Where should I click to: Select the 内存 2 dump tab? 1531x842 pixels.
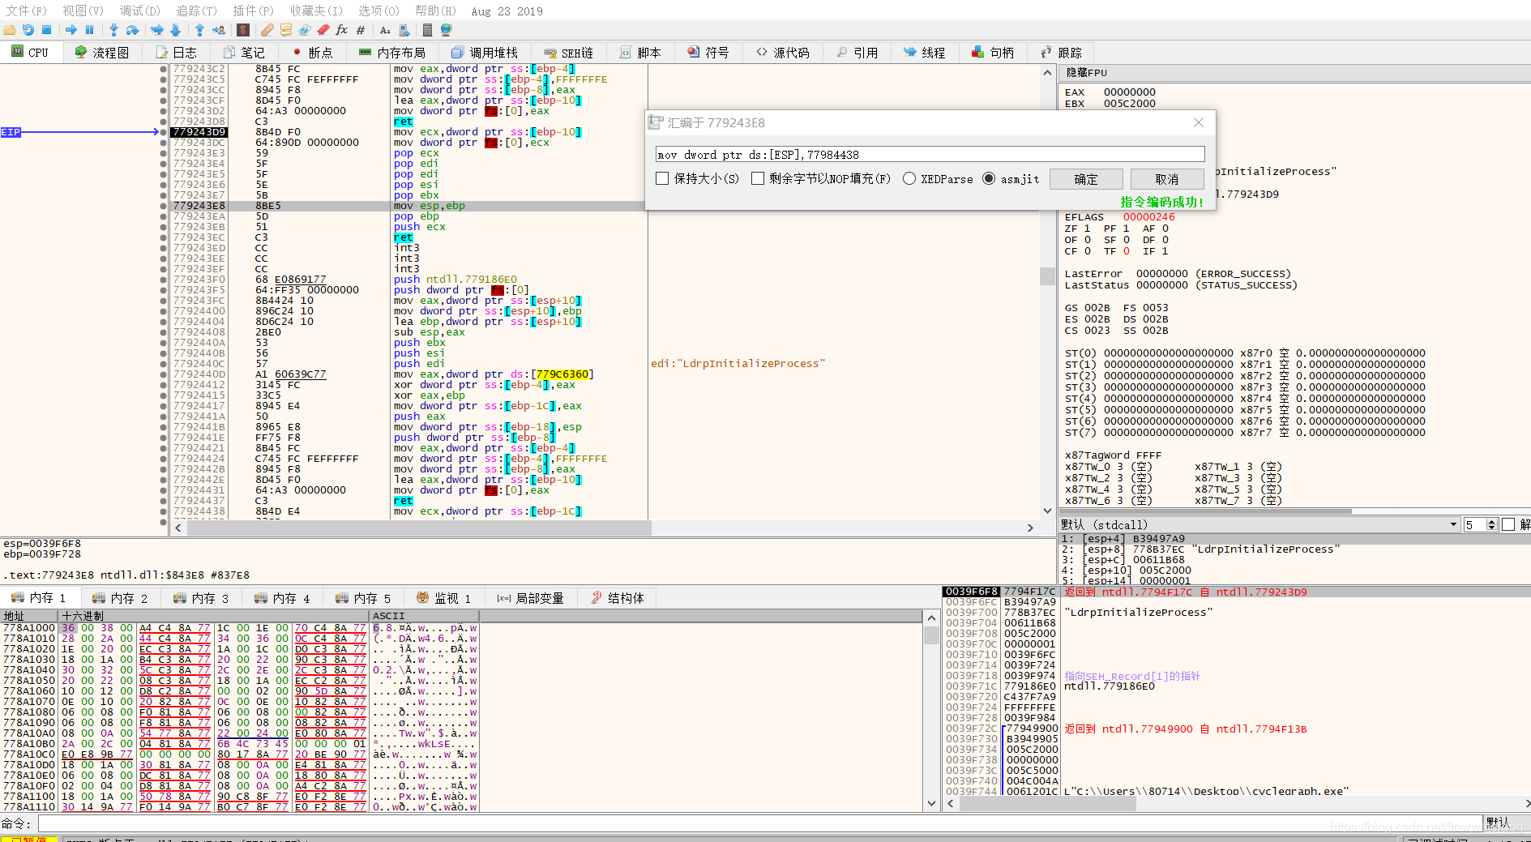(120, 598)
